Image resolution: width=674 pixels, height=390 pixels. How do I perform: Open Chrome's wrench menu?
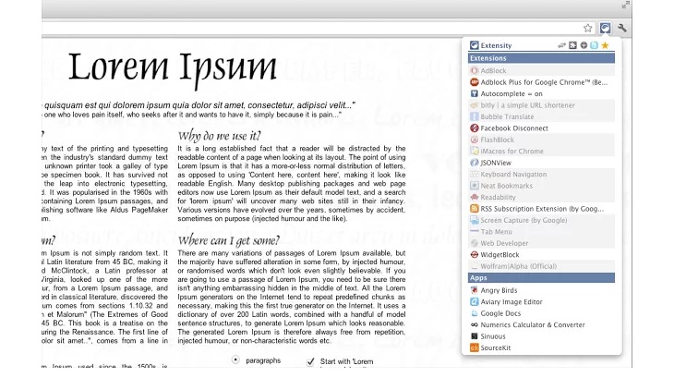point(622,28)
